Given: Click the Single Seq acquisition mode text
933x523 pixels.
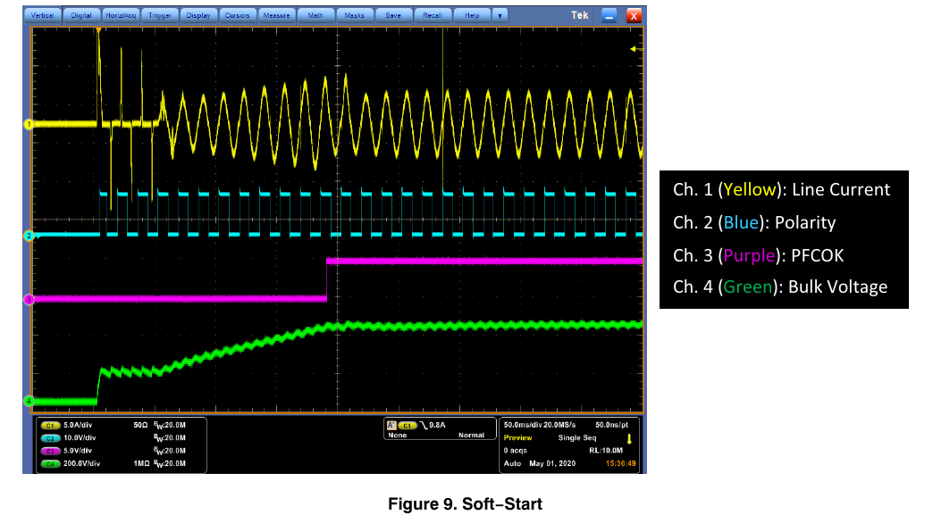Looking at the screenshot, I should click(x=577, y=438).
